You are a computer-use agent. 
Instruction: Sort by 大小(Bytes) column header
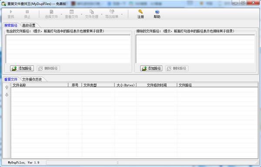click(x=126, y=85)
